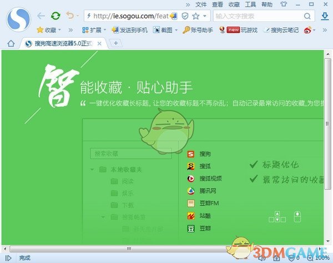The image size is (333, 263).
Task: Open the 工具 menu
Action: 251,4
